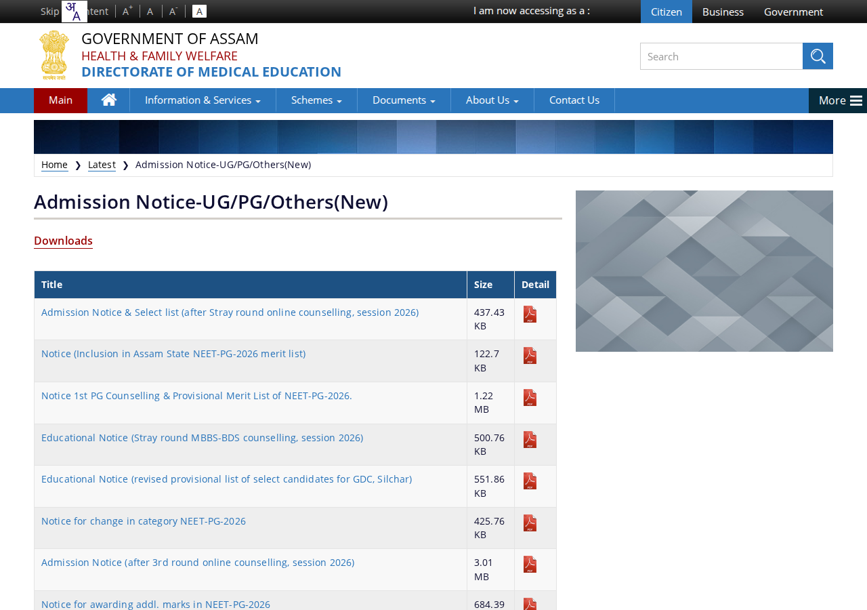The image size is (867, 610).
Task: Expand the Schemes dropdown menu
Action: click(316, 100)
